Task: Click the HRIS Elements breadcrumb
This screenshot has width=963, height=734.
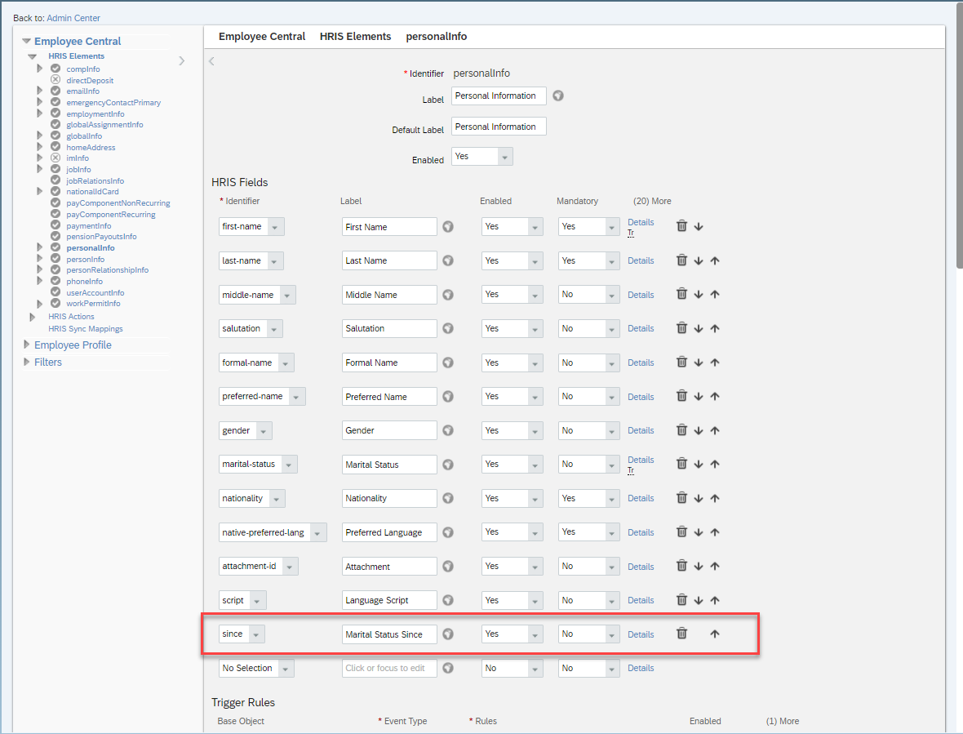Action: tap(355, 36)
